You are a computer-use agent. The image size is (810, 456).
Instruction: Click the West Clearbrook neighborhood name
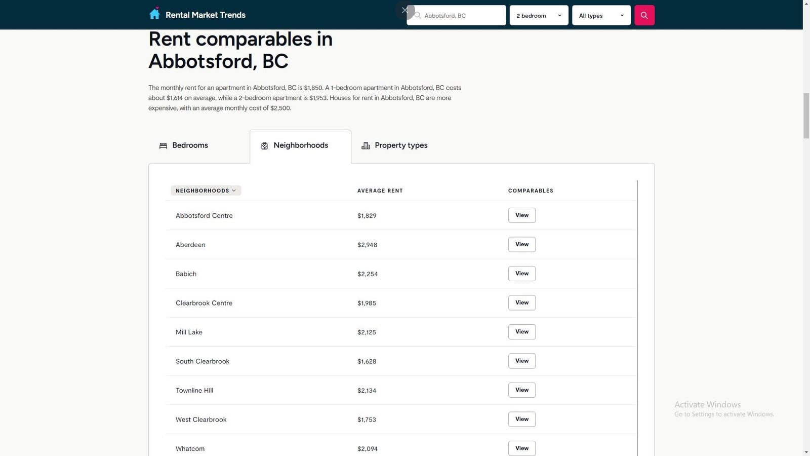tap(201, 420)
